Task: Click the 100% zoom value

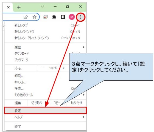Action: point(53,68)
